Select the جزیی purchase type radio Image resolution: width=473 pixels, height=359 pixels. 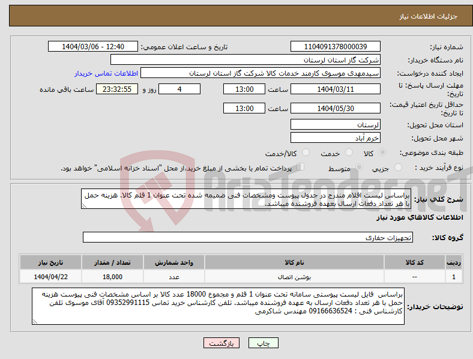(x=398, y=167)
